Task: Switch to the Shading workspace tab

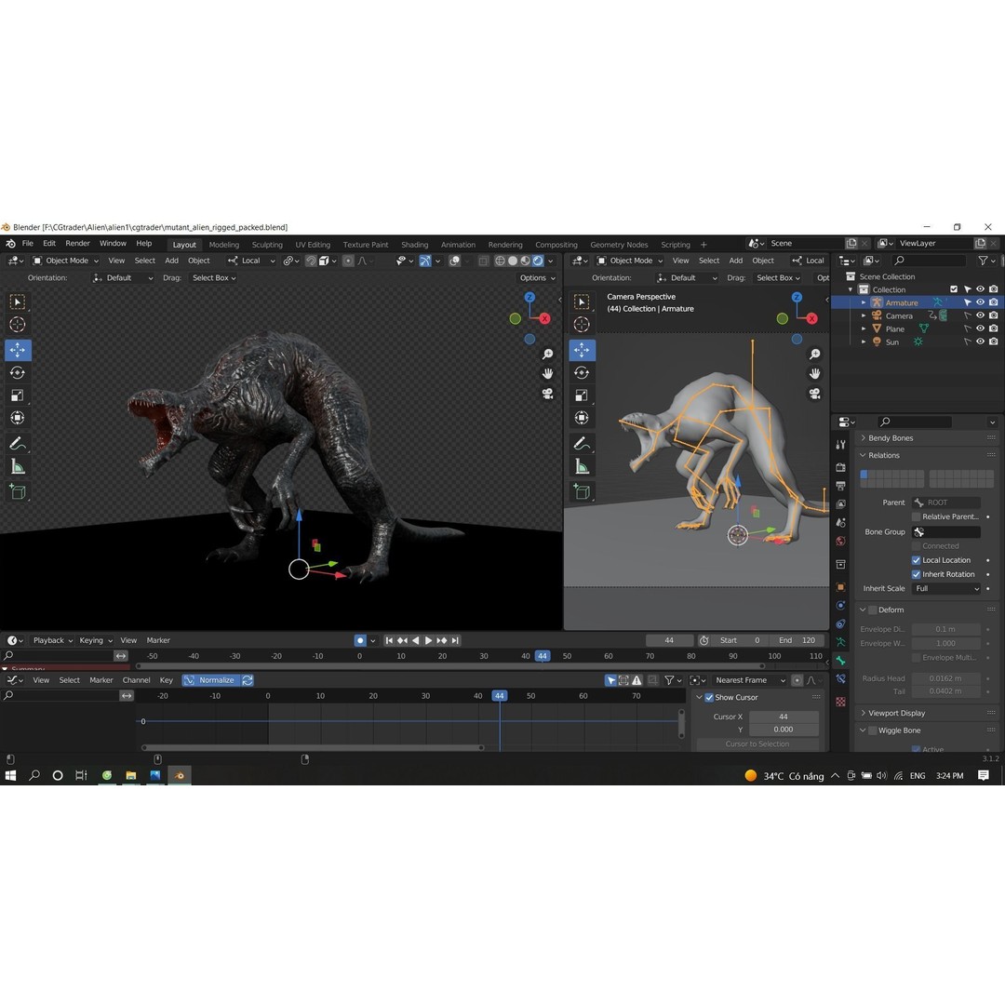Action: tap(414, 245)
